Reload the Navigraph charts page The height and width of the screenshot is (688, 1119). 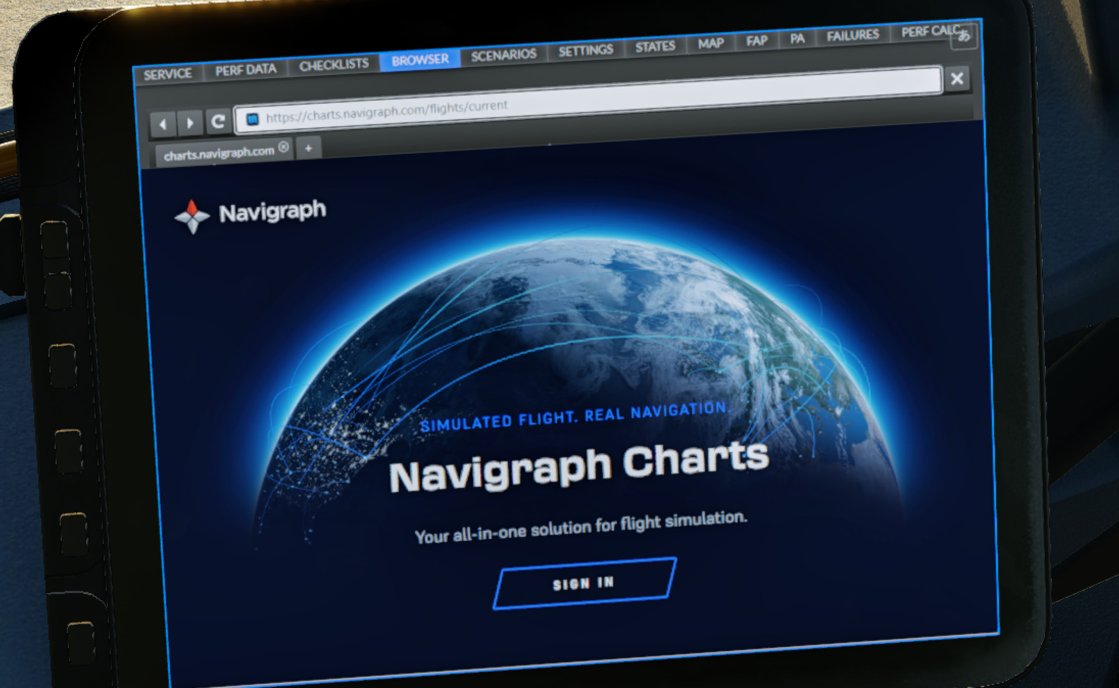(219, 121)
